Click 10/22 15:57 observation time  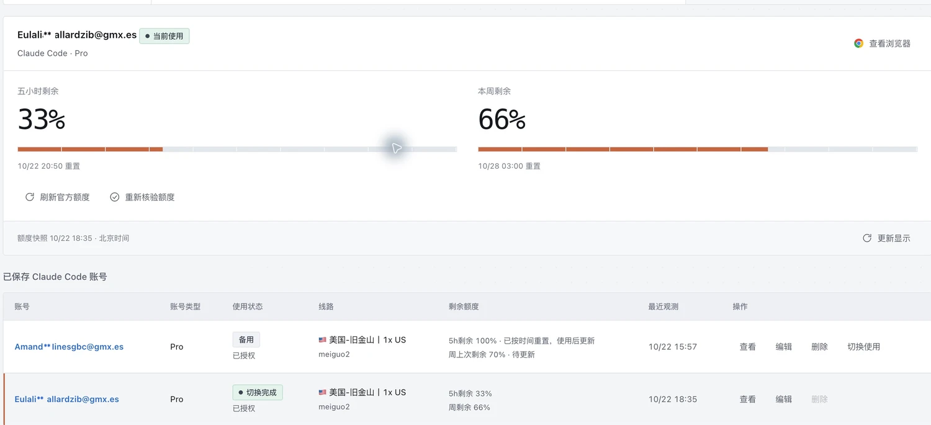[672, 347]
